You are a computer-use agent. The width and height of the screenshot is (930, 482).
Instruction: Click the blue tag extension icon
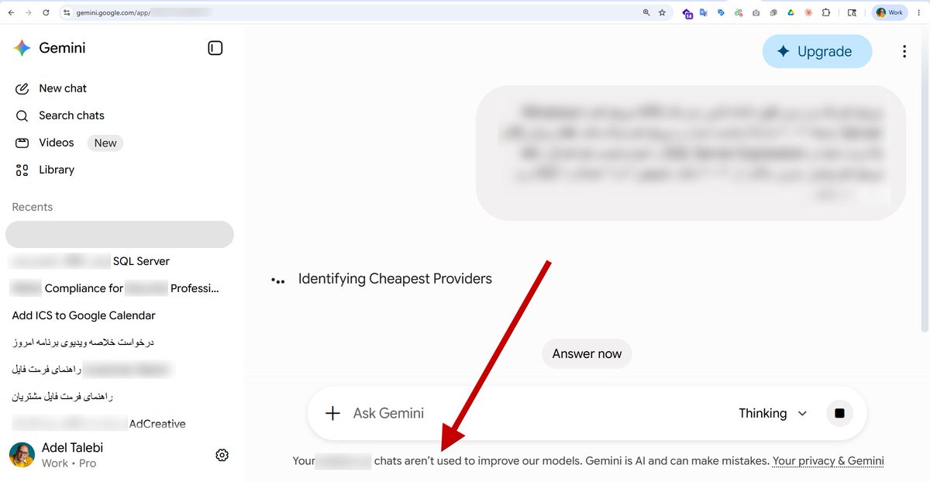point(721,12)
